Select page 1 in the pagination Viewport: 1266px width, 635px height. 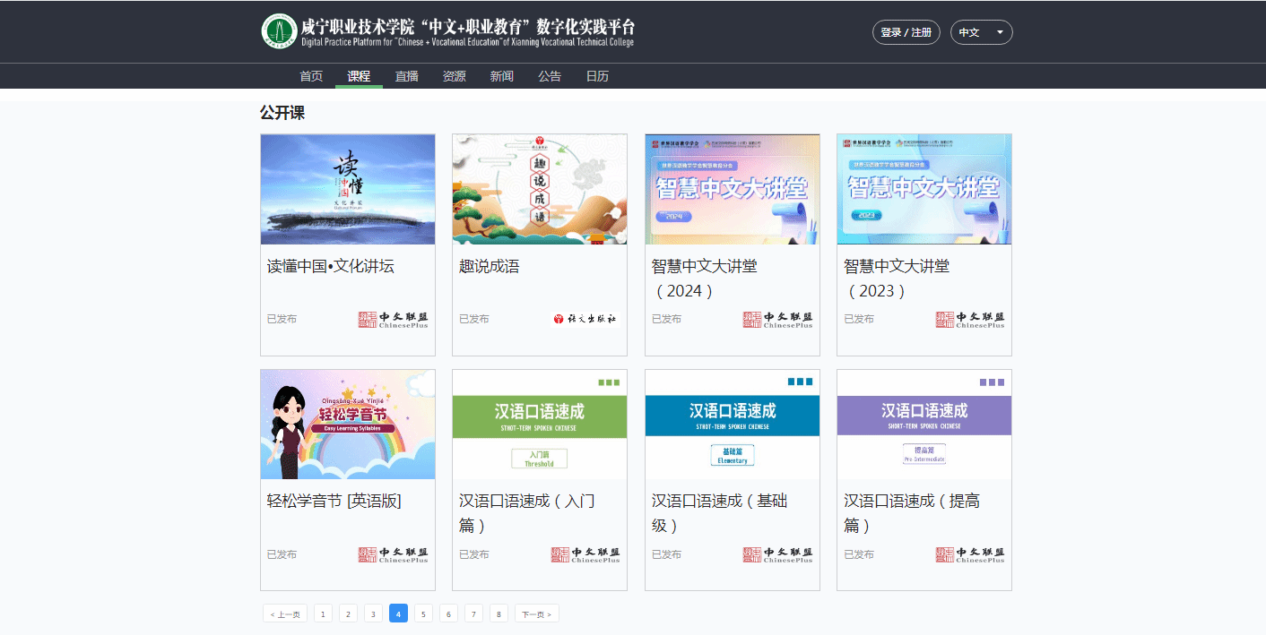point(323,614)
